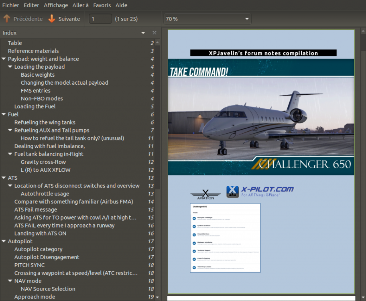
Task: Collapse Fuel tank balancing in-flight node
Action: pos(10,154)
